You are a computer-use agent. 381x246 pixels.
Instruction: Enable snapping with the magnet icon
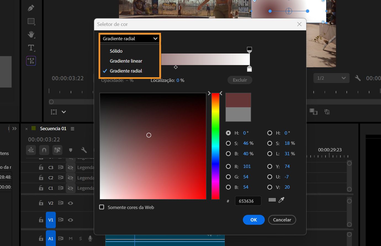pyautogui.click(x=44, y=150)
